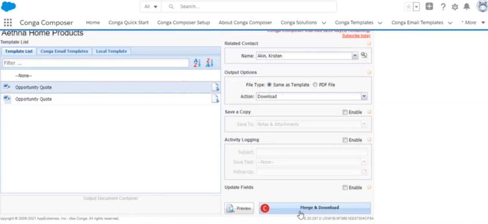Click the Salesforce cloud logo top left
Screen dimensions: 488x224
click(x=8, y=6)
